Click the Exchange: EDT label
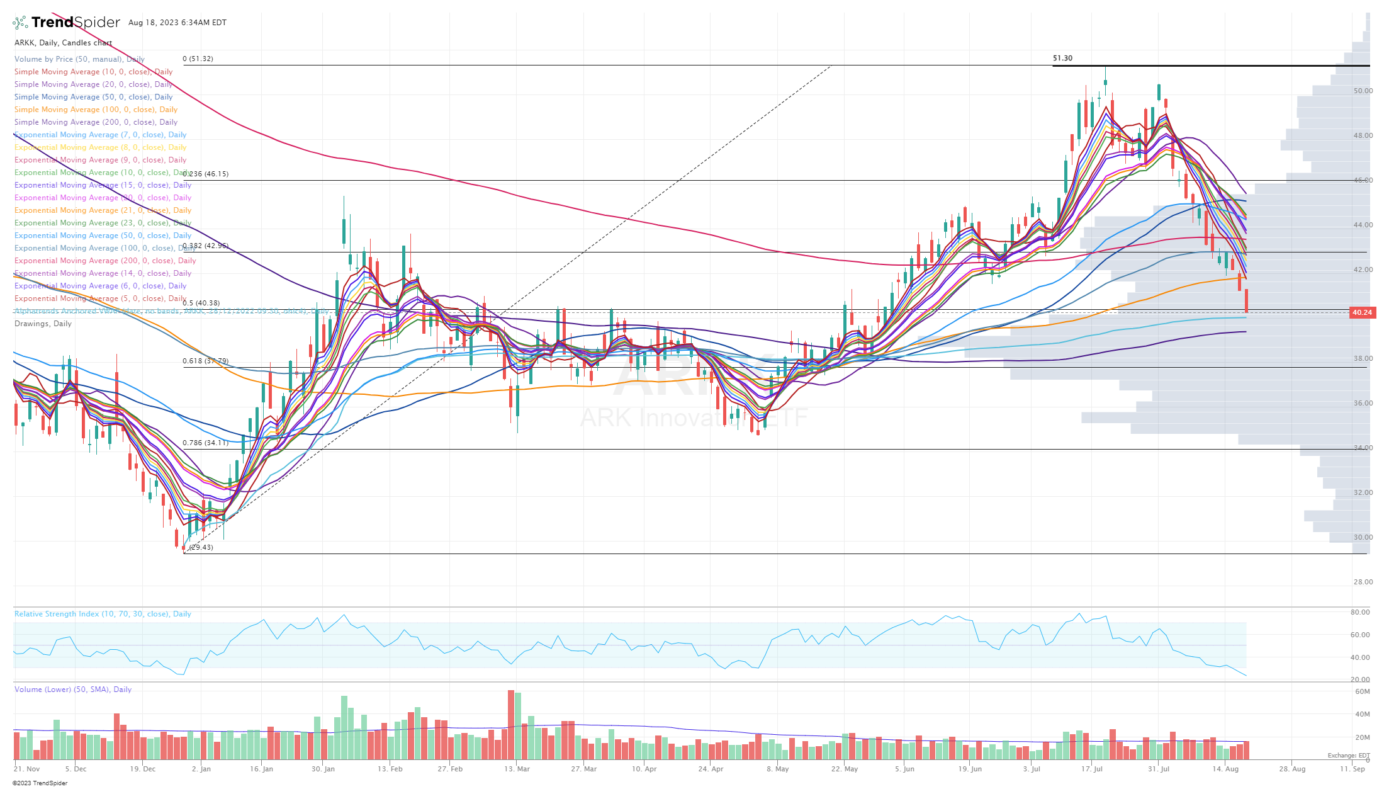This screenshot has width=1389, height=789. tap(1349, 756)
